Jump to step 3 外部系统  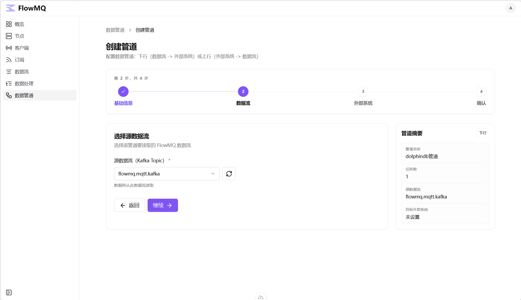(363, 92)
